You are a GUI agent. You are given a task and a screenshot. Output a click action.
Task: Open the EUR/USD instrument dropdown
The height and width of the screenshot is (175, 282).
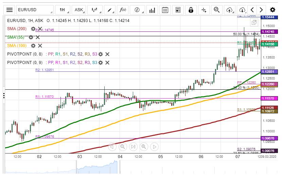[x=35, y=10]
